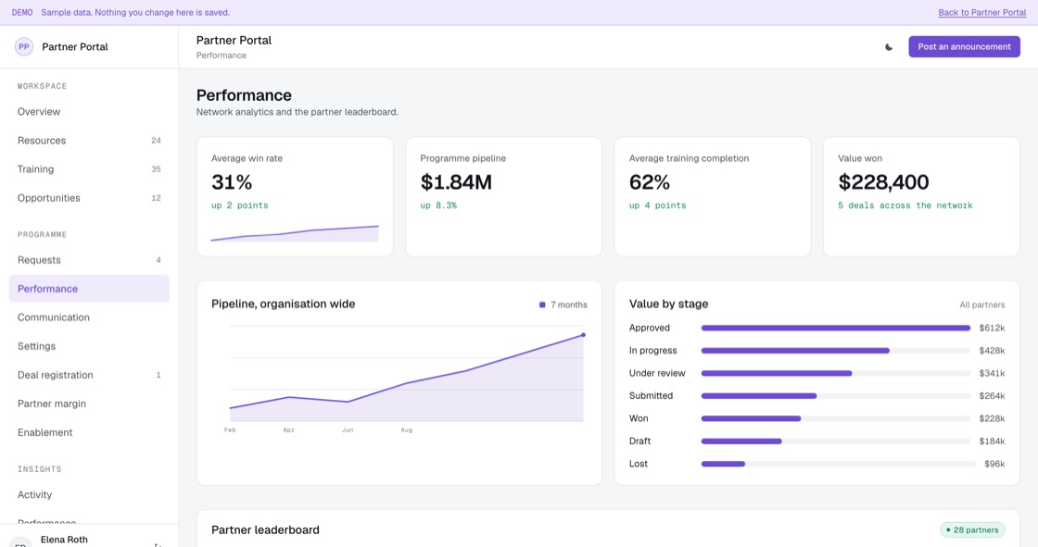Toggle dark mode with the moon icon

point(889,47)
